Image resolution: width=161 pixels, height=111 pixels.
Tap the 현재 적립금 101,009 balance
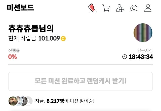coord(37,38)
